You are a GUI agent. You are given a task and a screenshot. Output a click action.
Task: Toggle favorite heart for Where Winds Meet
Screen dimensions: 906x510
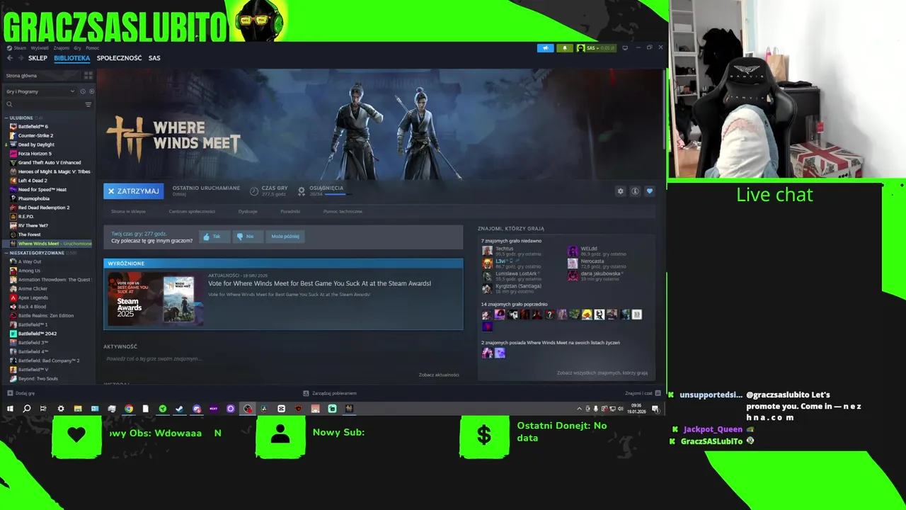point(649,191)
